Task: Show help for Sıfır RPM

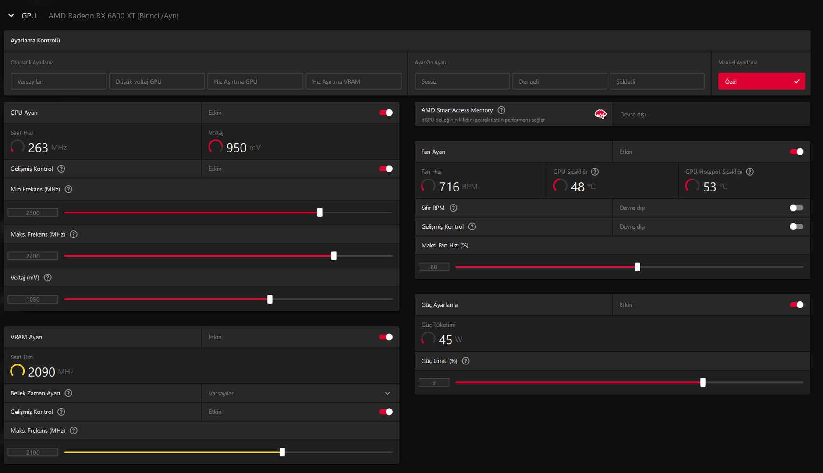Action: pyautogui.click(x=454, y=208)
